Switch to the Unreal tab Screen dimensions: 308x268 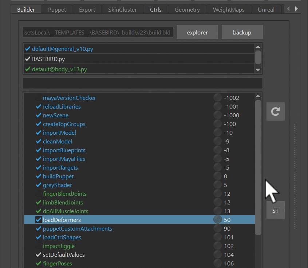[x=266, y=9]
